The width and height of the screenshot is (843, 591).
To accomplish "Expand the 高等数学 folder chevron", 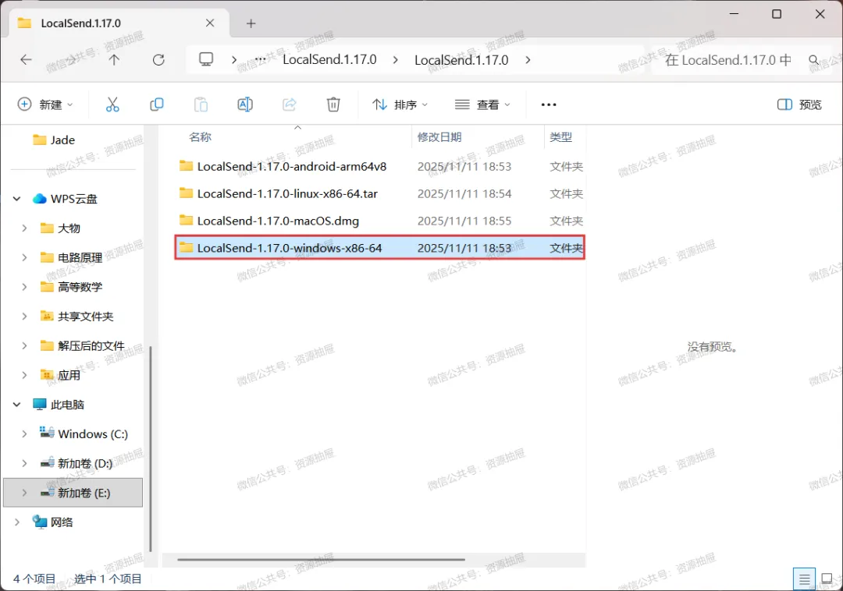I will click(24, 287).
